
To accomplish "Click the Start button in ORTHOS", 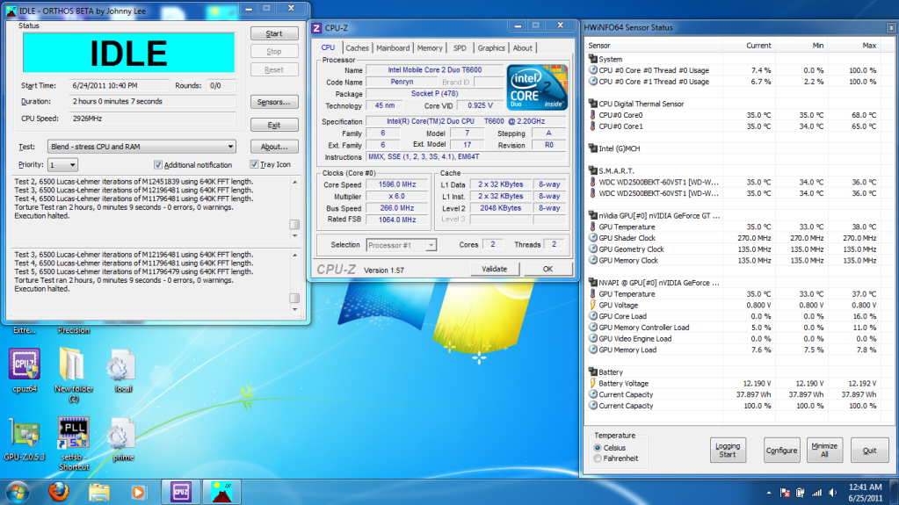I will click(x=274, y=34).
